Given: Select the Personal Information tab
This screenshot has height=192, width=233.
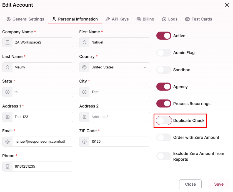Looking at the screenshot, I should tap(75, 19).
